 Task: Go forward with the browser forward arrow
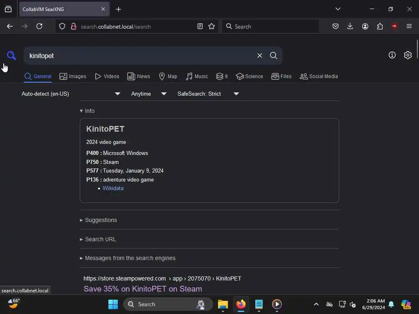[x=24, y=26]
